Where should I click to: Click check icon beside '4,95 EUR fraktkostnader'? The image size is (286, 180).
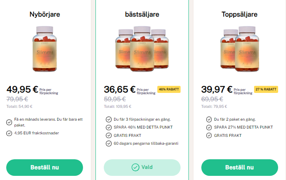[x=9, y=134]
